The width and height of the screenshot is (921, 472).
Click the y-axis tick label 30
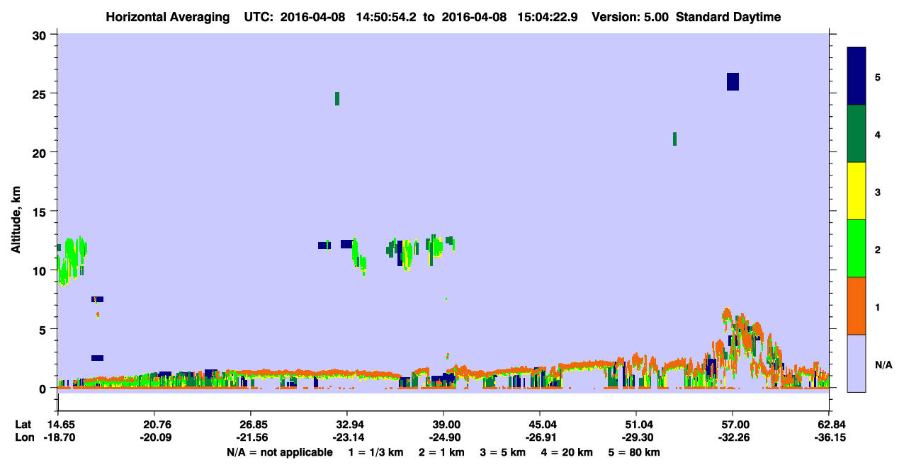41,35
